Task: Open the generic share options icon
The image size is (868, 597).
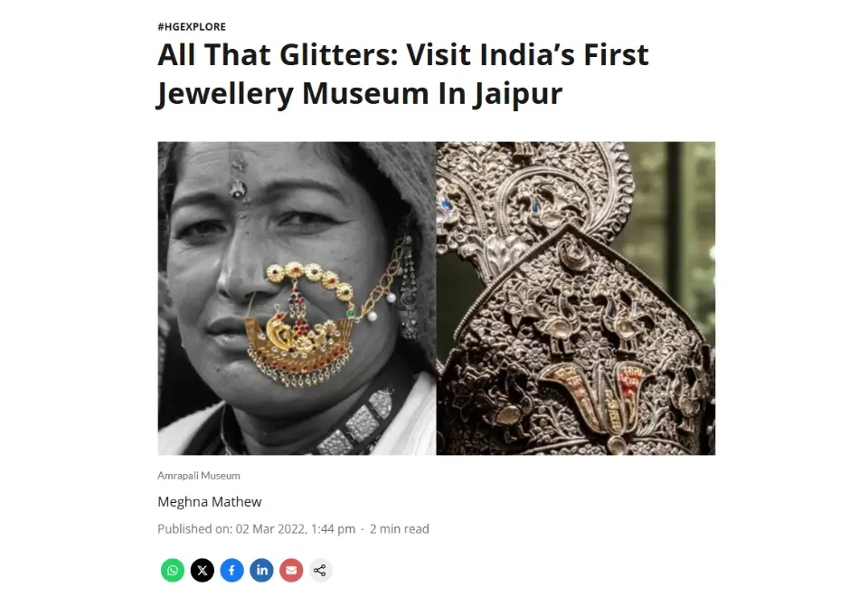Action: click(320, 570)
